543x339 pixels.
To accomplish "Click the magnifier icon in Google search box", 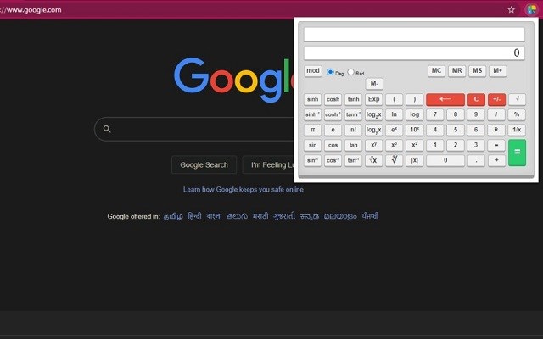I will (x=107, y=129).
